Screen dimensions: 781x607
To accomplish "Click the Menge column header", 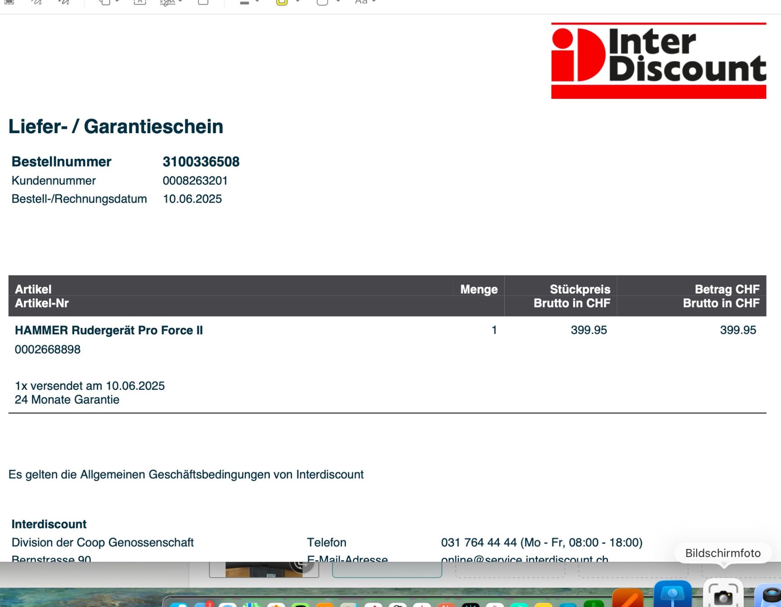I will (479, 289).
